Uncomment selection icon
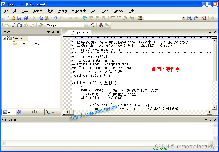219x152 pixels. coord(132,18)
